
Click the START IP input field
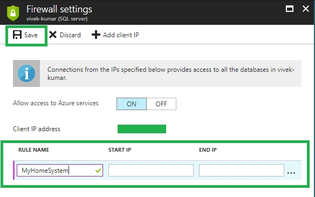pos(151,171)
